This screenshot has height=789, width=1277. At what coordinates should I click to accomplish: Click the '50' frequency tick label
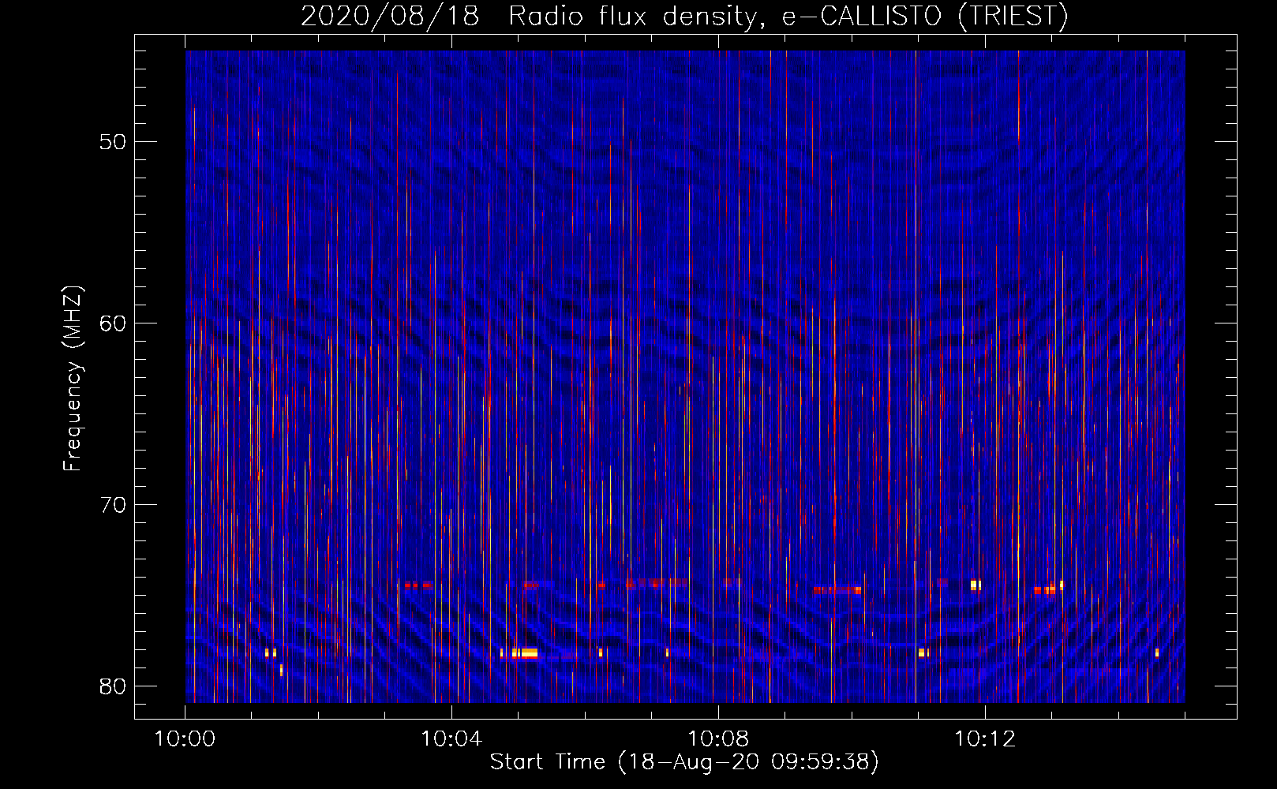point(113,142)
